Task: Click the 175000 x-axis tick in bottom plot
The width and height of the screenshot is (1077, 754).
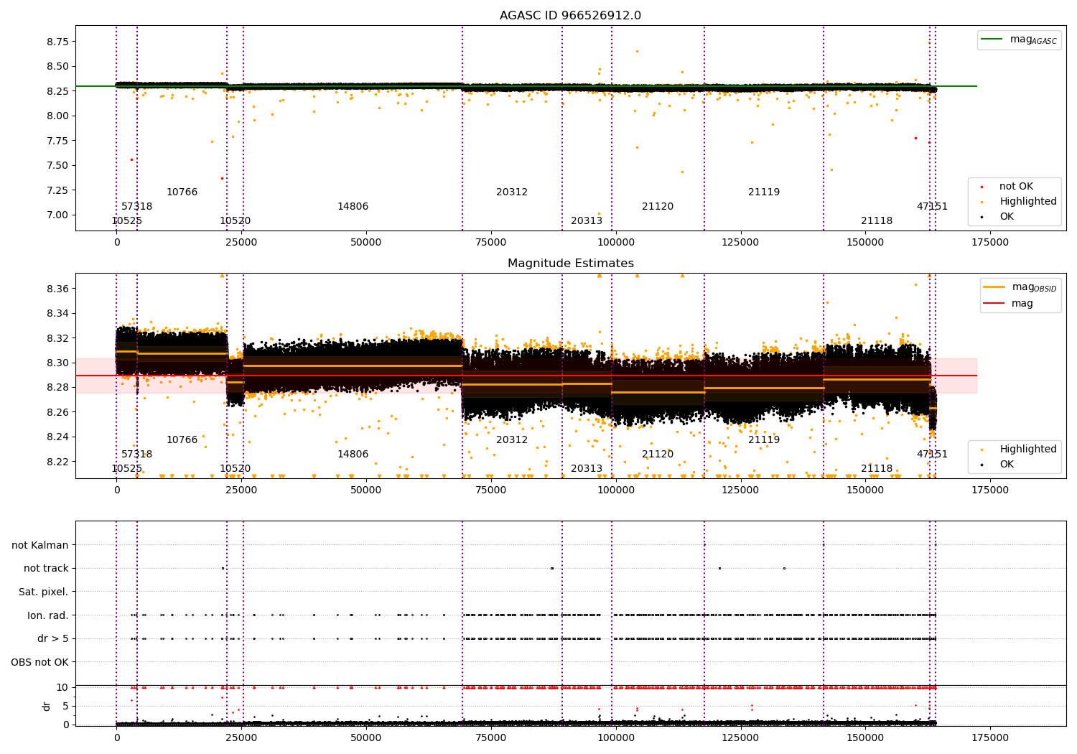Action: coord(989,738)
